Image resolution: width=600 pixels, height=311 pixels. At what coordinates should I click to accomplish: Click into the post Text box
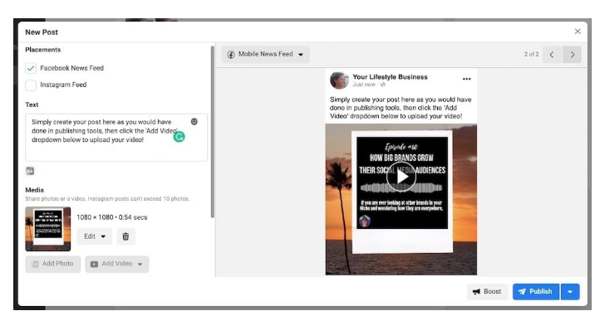pos(116,137)
